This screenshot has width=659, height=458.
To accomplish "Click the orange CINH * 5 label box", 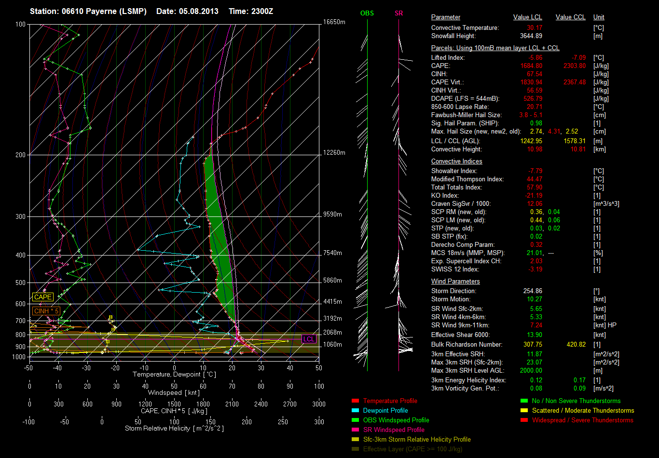I will [46, 311].
